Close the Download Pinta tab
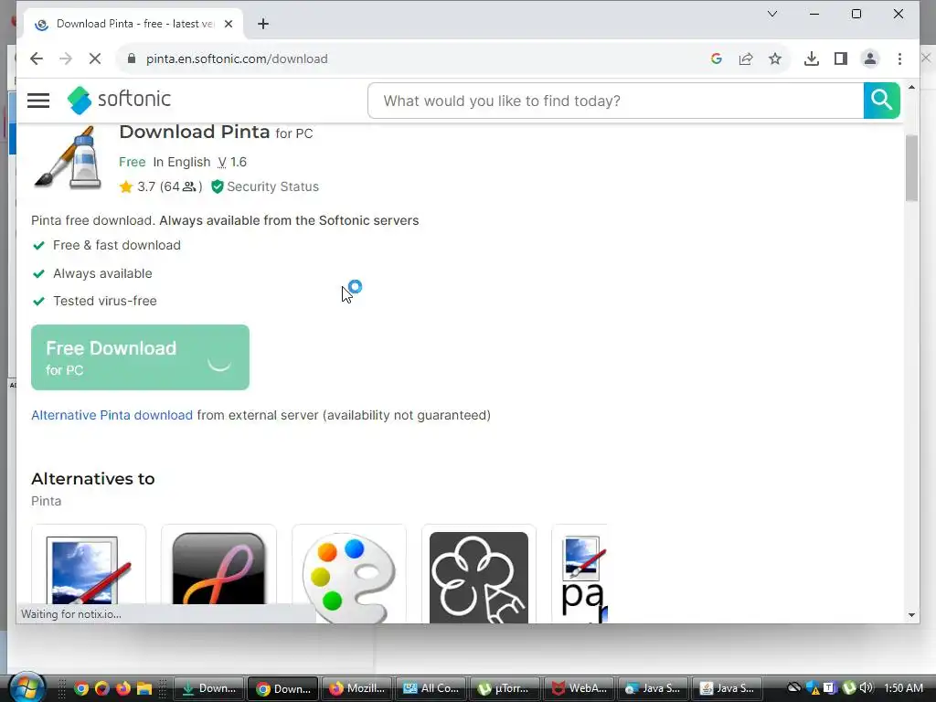The height and width of the screenshot is (702, 936). tap(228, 24)
